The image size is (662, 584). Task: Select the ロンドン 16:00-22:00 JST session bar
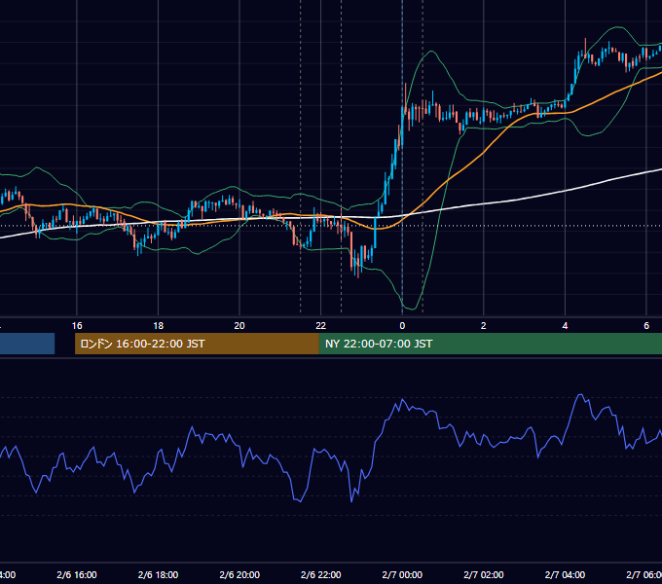[197, 344]
